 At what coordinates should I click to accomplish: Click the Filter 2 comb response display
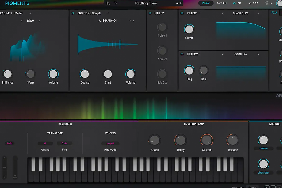(x=241, y=73)
